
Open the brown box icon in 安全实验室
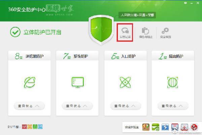[x=146, y=127]
